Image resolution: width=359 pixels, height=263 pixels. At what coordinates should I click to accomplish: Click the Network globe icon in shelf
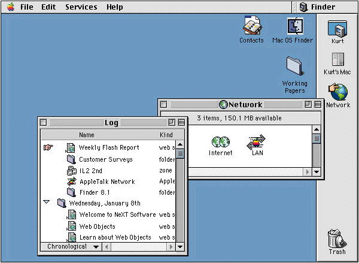point(338,92)
